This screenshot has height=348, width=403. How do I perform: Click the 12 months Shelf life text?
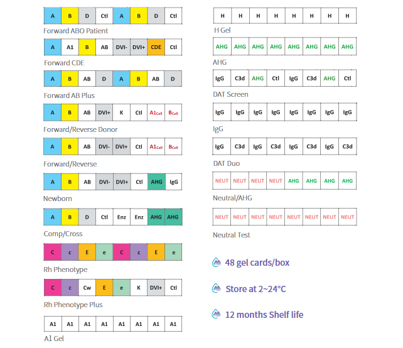264,315
